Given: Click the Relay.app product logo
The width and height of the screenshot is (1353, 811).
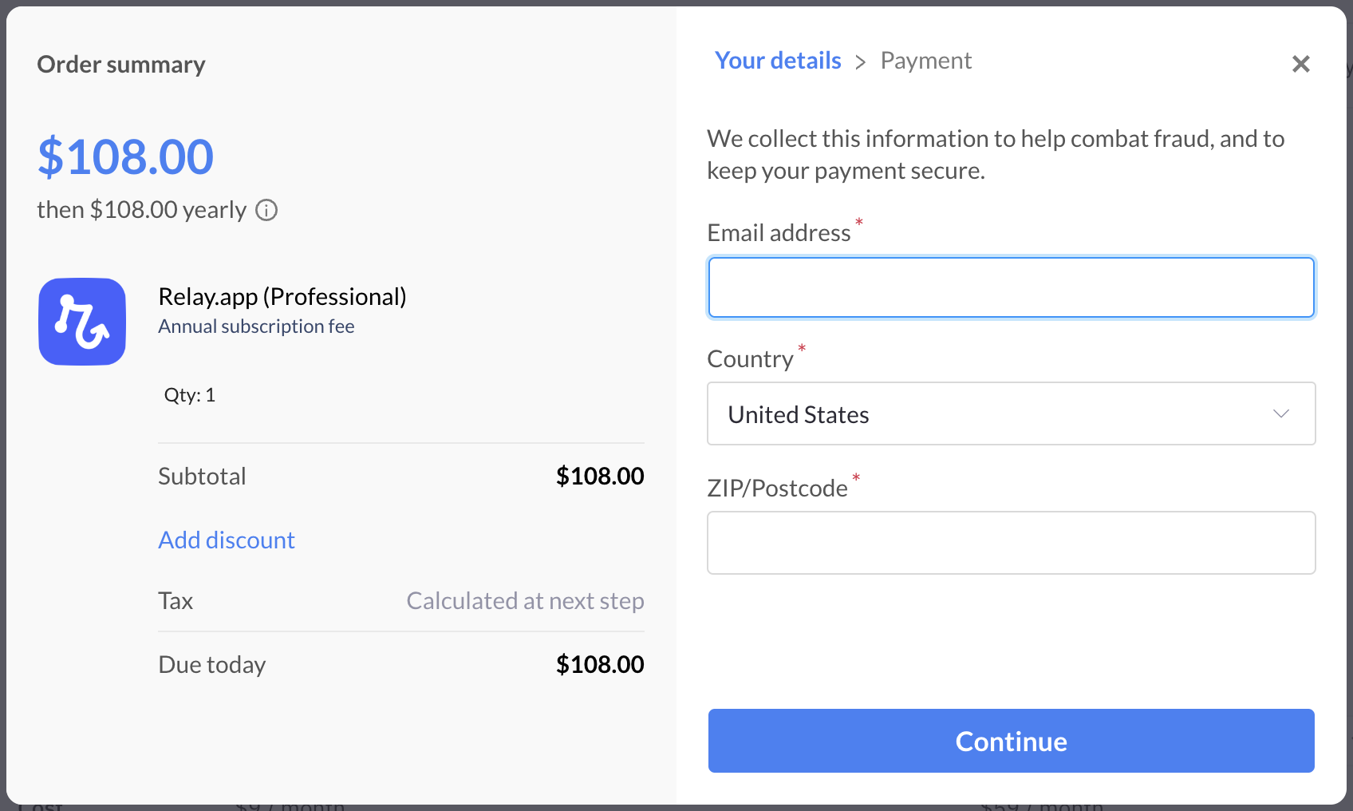Looking at the screenshot, I should pos(82,322).
